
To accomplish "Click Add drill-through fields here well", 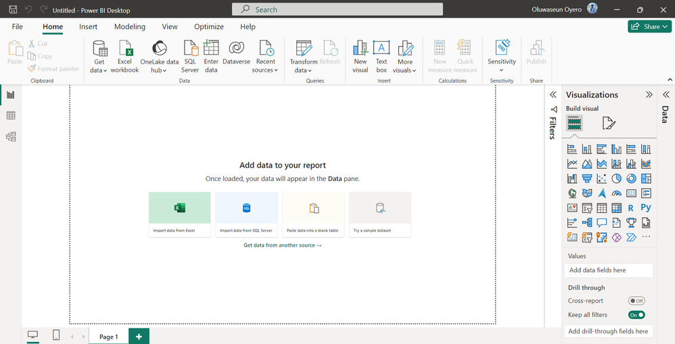I will (608, 331).
